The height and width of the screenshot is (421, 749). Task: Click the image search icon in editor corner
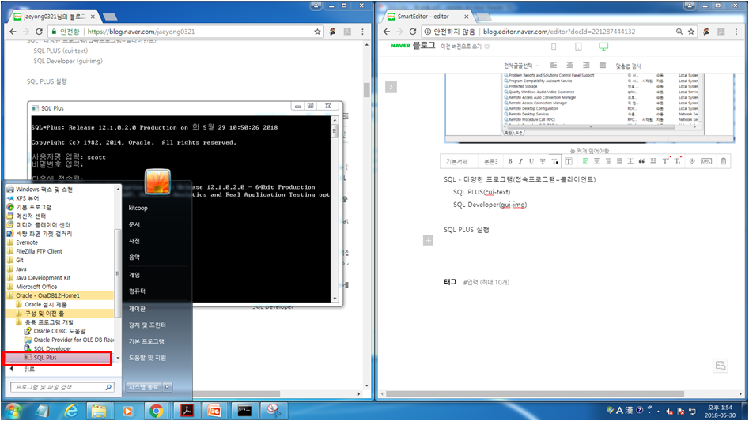click(x=721, y=366)
